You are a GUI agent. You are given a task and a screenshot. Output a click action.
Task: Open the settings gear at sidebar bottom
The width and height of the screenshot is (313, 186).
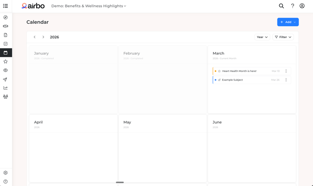(6, 173)
